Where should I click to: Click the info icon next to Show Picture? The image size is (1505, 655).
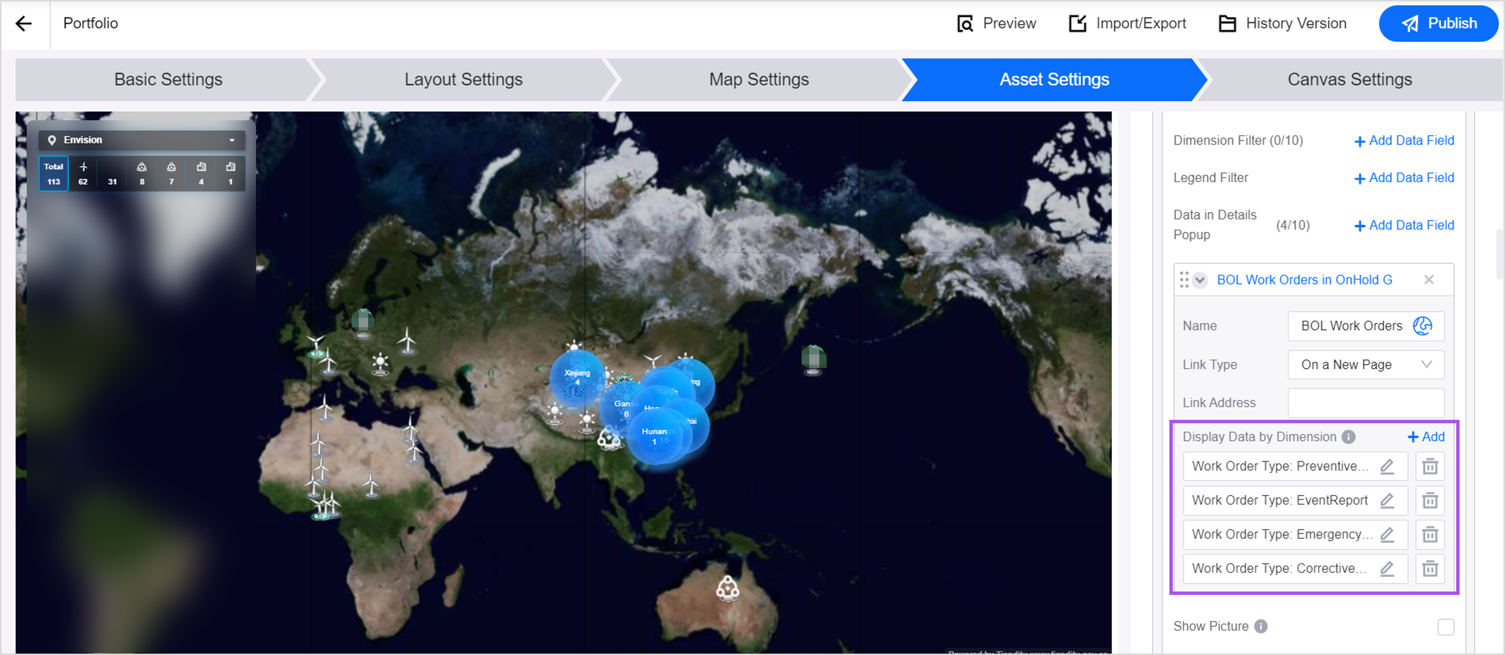[x=1261, y=626]
